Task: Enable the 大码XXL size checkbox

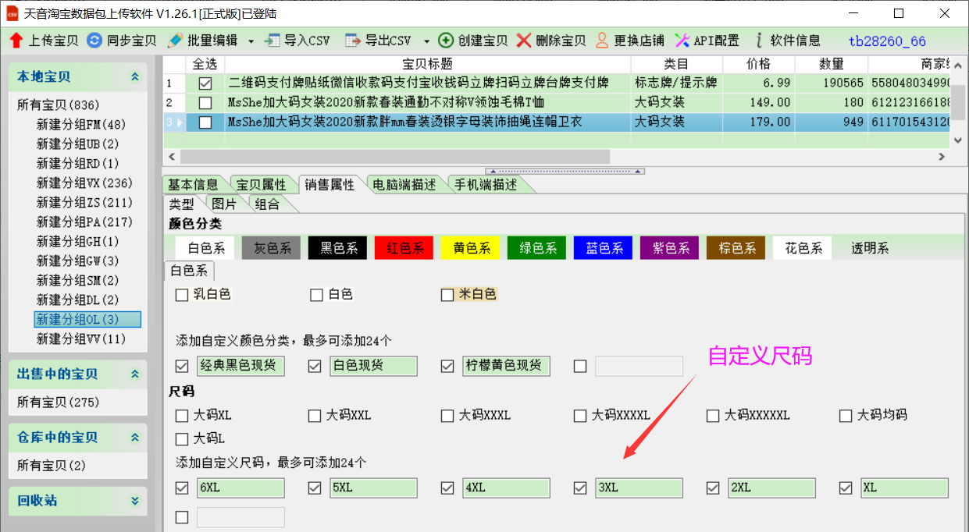Action: (x=315, y=416)
